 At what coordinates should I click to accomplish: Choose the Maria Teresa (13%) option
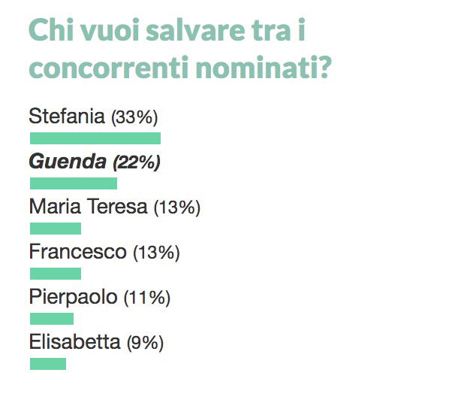pos(114,207)
